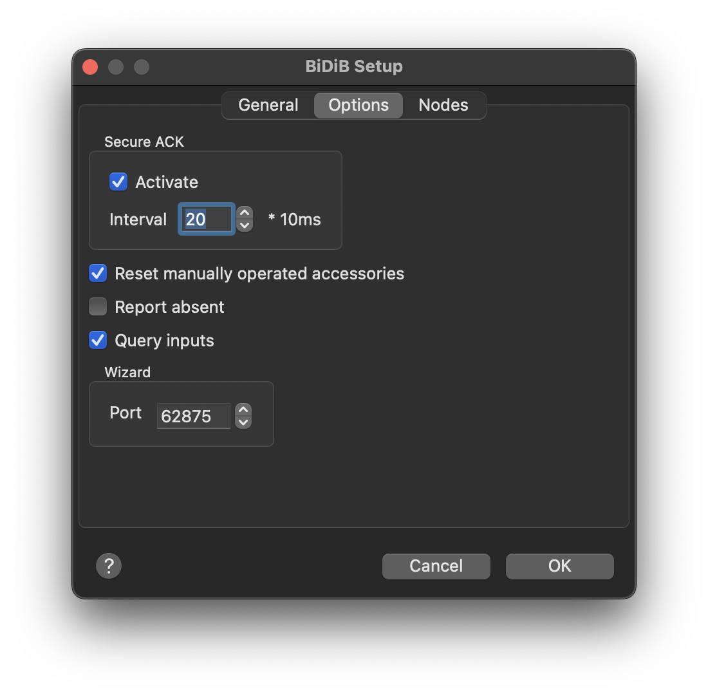708x694 pixels.
Task: Click the grayed-out zoom window button
Action: 142,67
